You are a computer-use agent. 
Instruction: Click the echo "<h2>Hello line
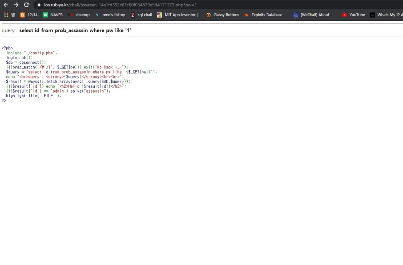tap(66, 86)
